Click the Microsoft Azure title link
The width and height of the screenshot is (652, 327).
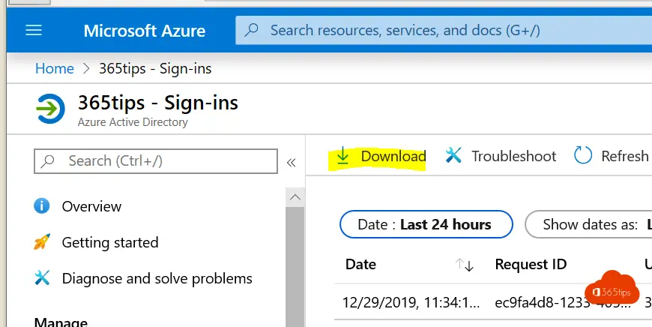[x=145, y=30]
